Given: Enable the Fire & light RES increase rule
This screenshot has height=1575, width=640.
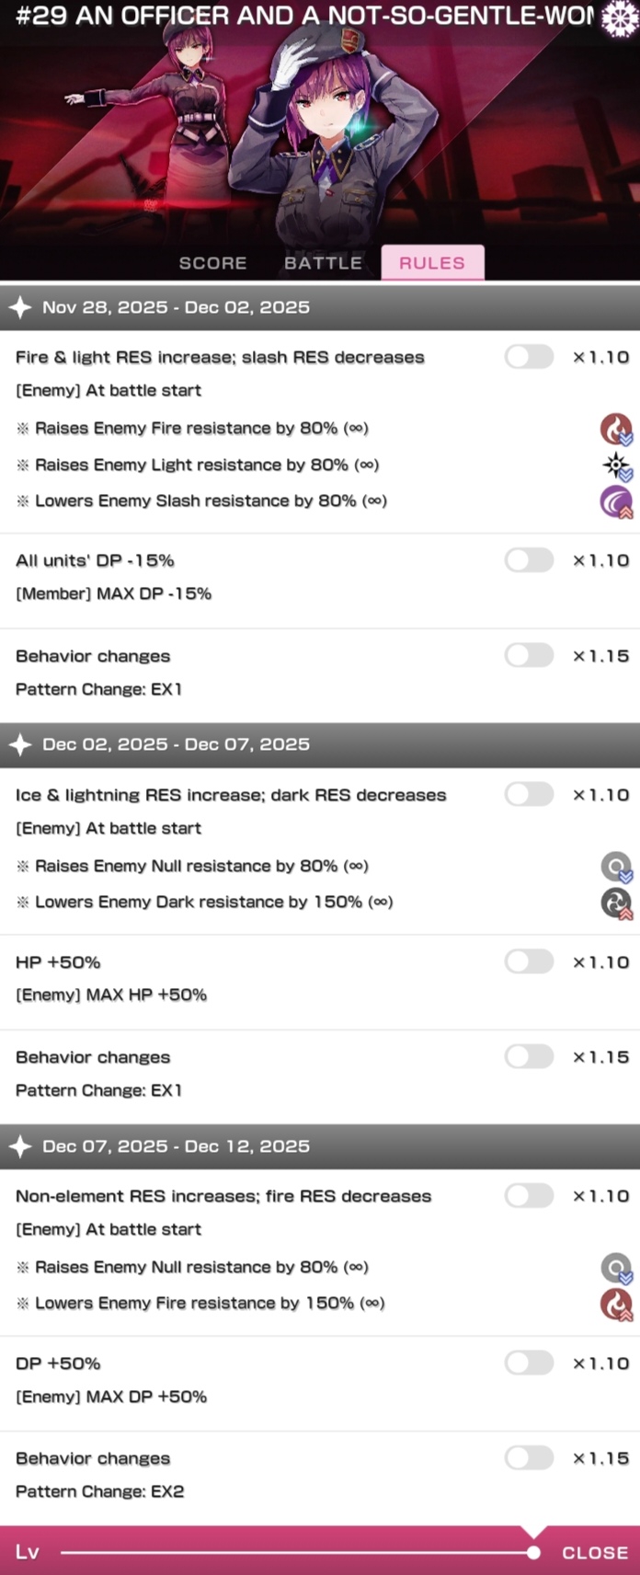Looking at the screenshot, I should coord(529,357).
